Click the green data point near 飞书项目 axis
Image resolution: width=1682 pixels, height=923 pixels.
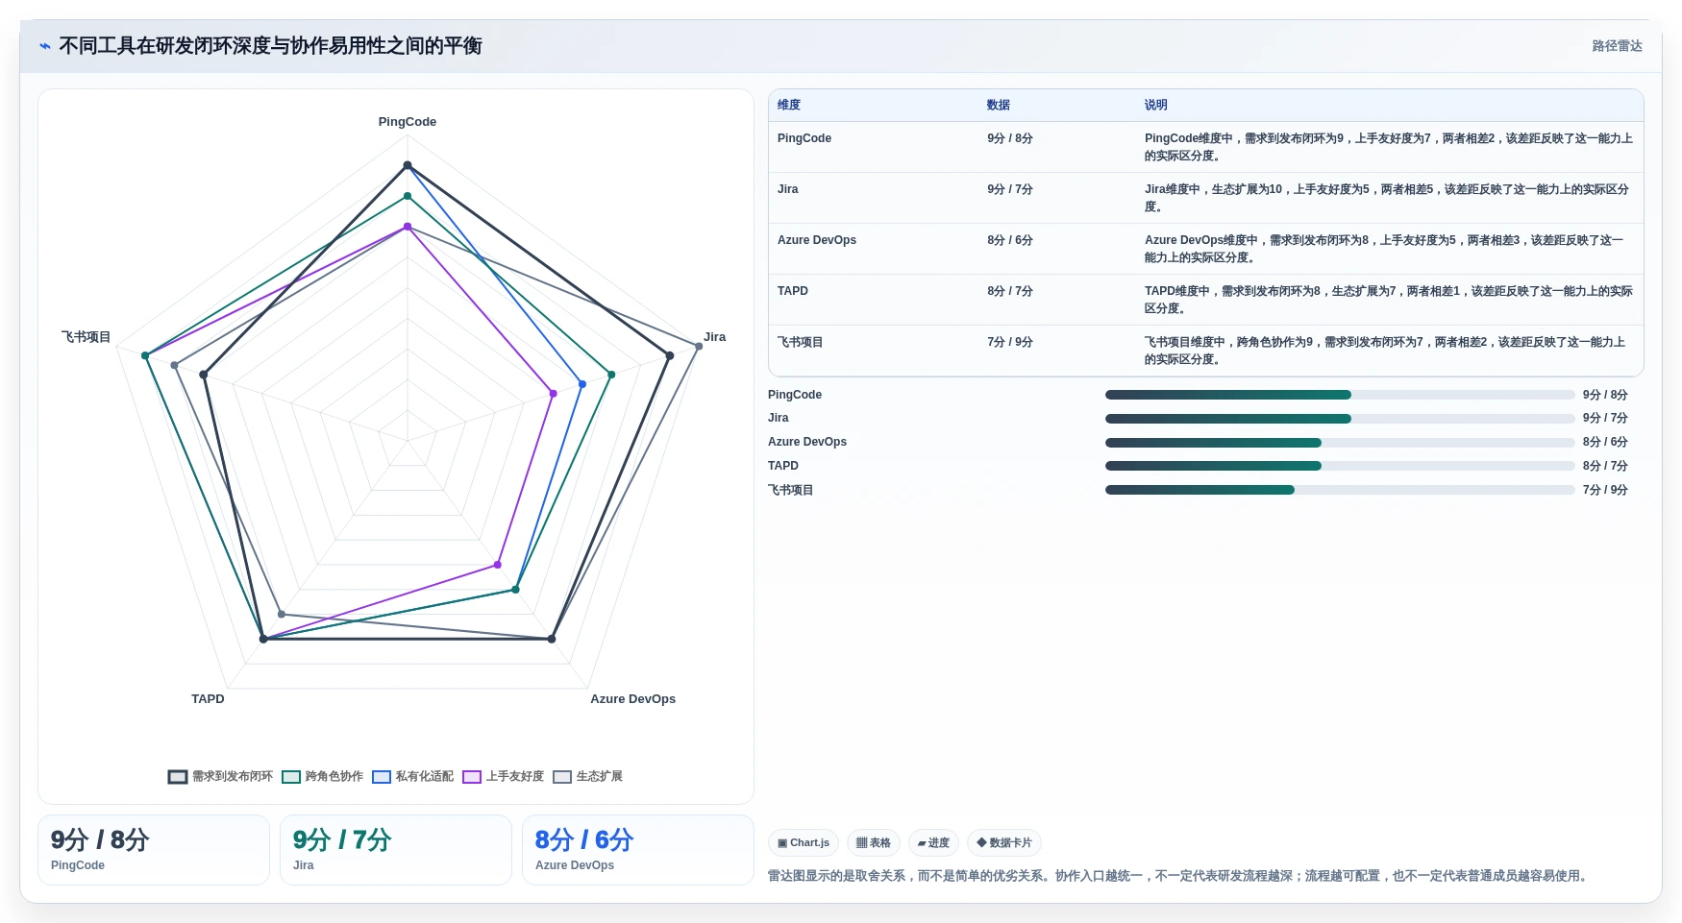145,356
